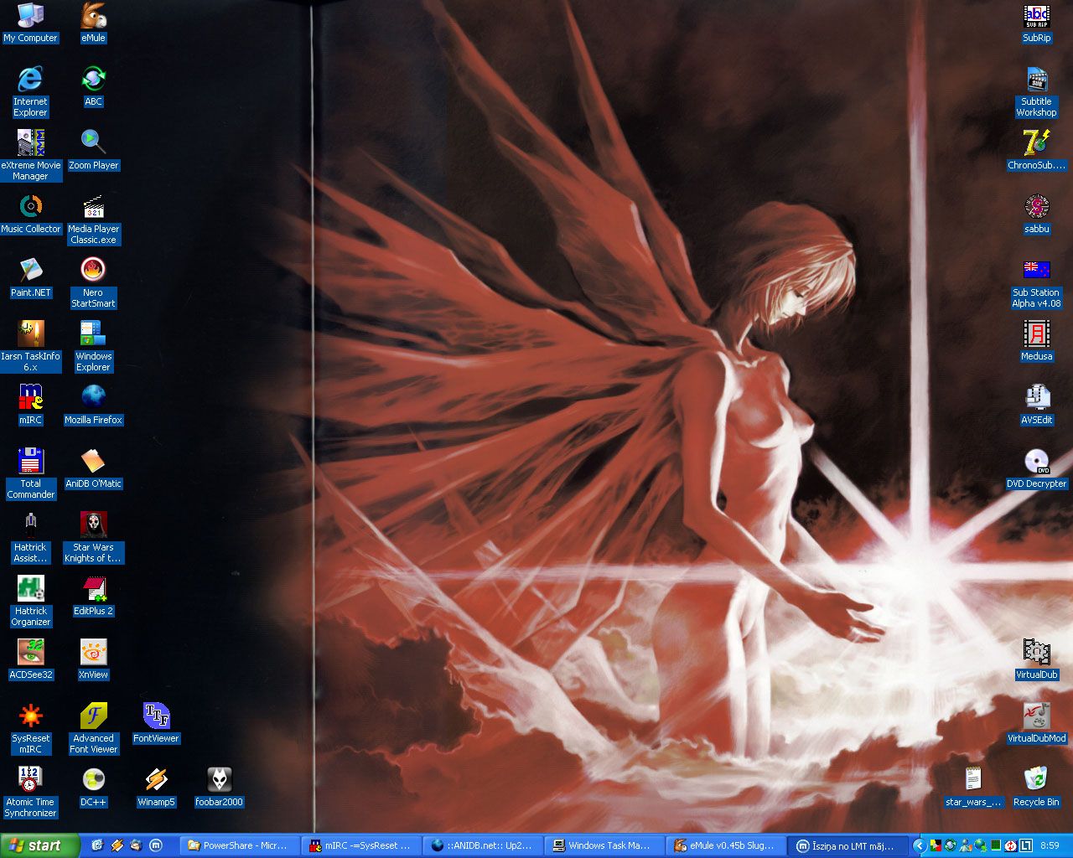The image size is (1073, 858).
Task: Select the Subtitle Workshop icon
Action: [1036, 91]
